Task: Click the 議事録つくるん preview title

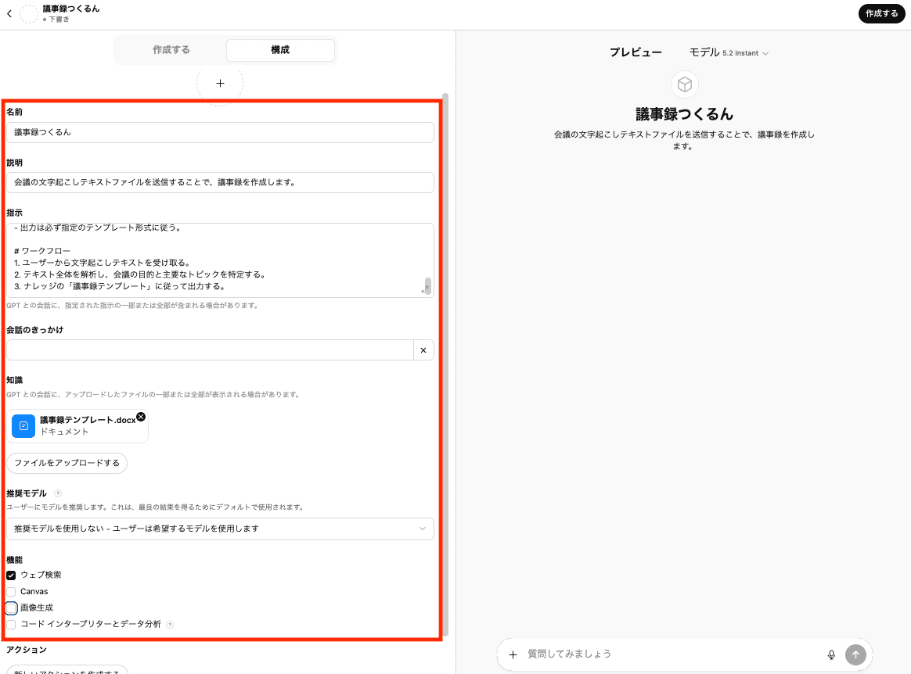Action: tap(684, 114)
